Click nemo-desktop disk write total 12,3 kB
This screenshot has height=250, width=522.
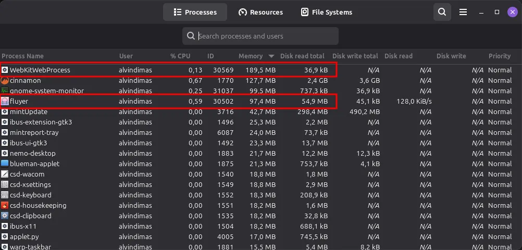click(x=368, y=154)
